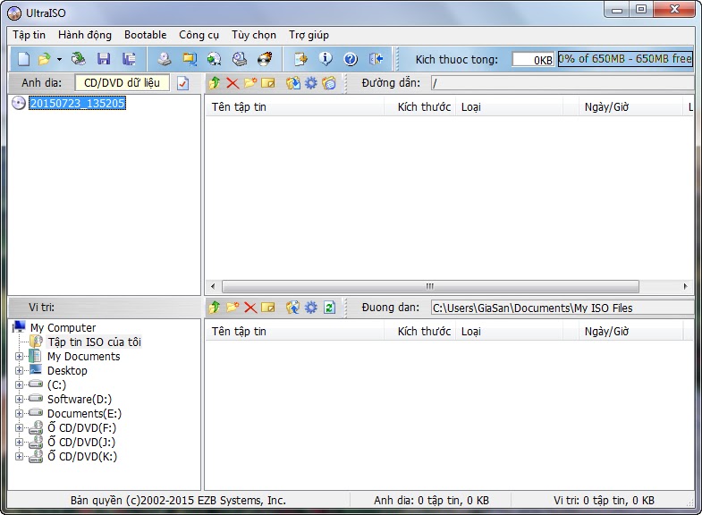Viewport: 702px width, 515px height.
Task: Open the Bootable menu
Action: (146, 35)
